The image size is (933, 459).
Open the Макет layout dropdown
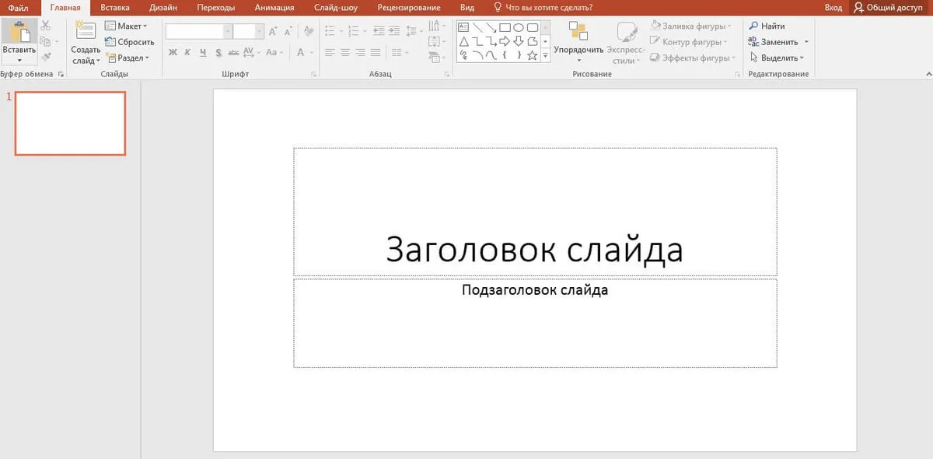[126, 26]
